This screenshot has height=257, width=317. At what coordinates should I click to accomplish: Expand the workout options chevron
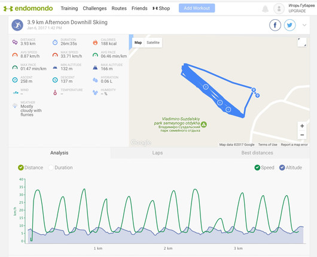304,25
